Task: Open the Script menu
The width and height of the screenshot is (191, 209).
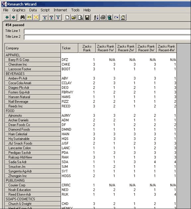Action: [45, 10]
